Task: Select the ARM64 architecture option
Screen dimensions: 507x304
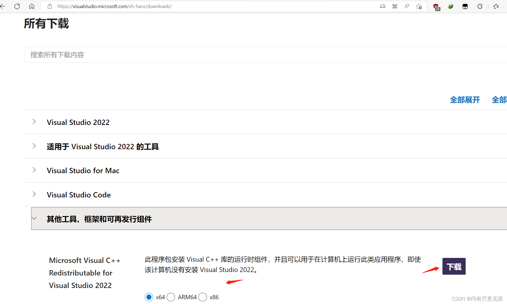Action: pyautogui.click(x=171, y=297)
